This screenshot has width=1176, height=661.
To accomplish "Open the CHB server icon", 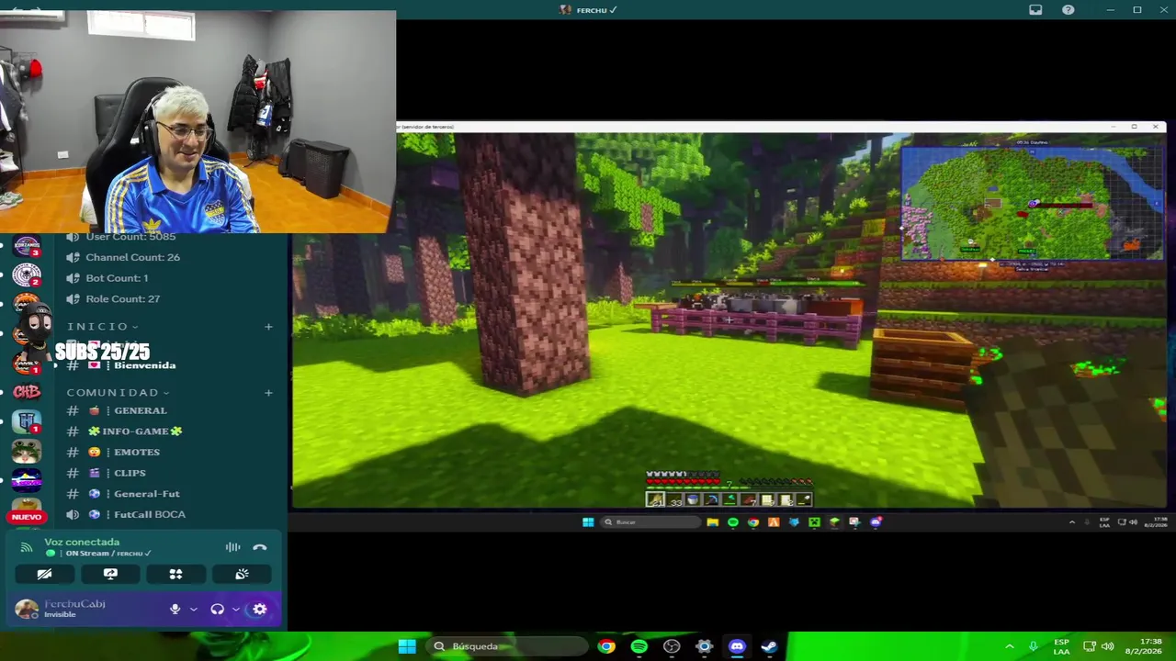I will pos(27,392).
